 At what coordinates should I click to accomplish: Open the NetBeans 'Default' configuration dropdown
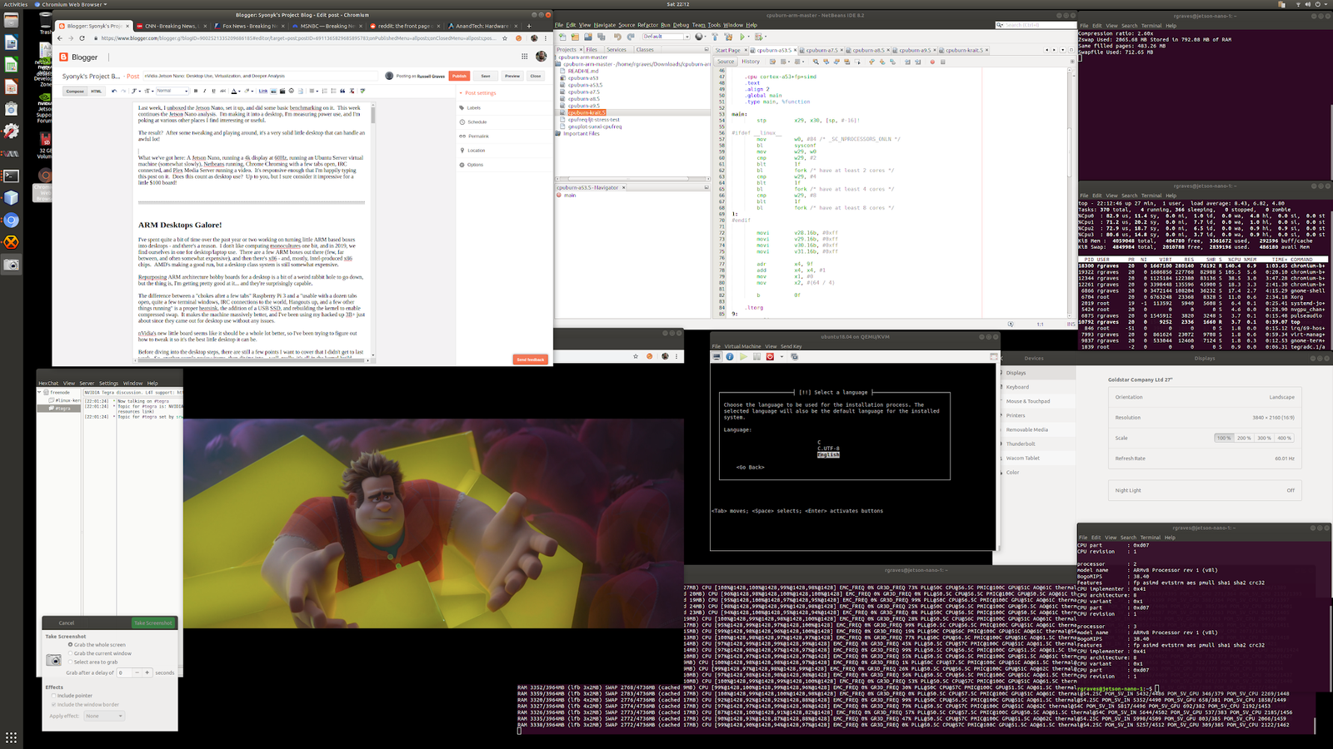[666, 37]
